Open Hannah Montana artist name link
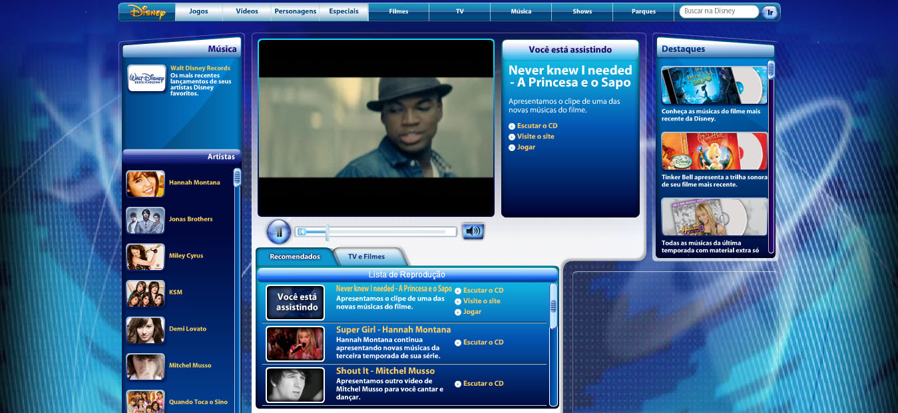The image size is (898, 413). 194,183
